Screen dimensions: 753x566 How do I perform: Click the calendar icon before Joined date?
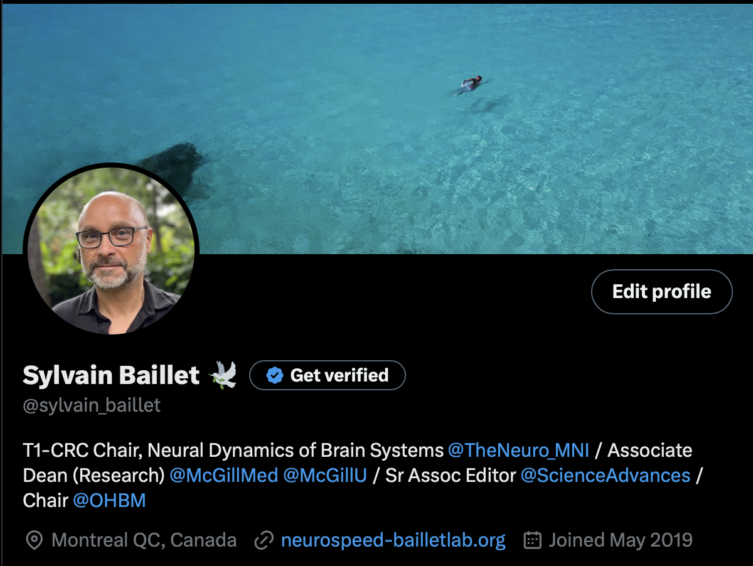coord(533,540)
